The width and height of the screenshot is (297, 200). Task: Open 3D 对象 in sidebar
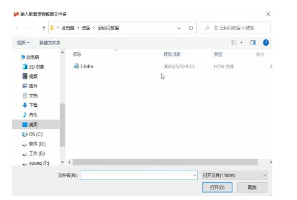coord(34,66)
